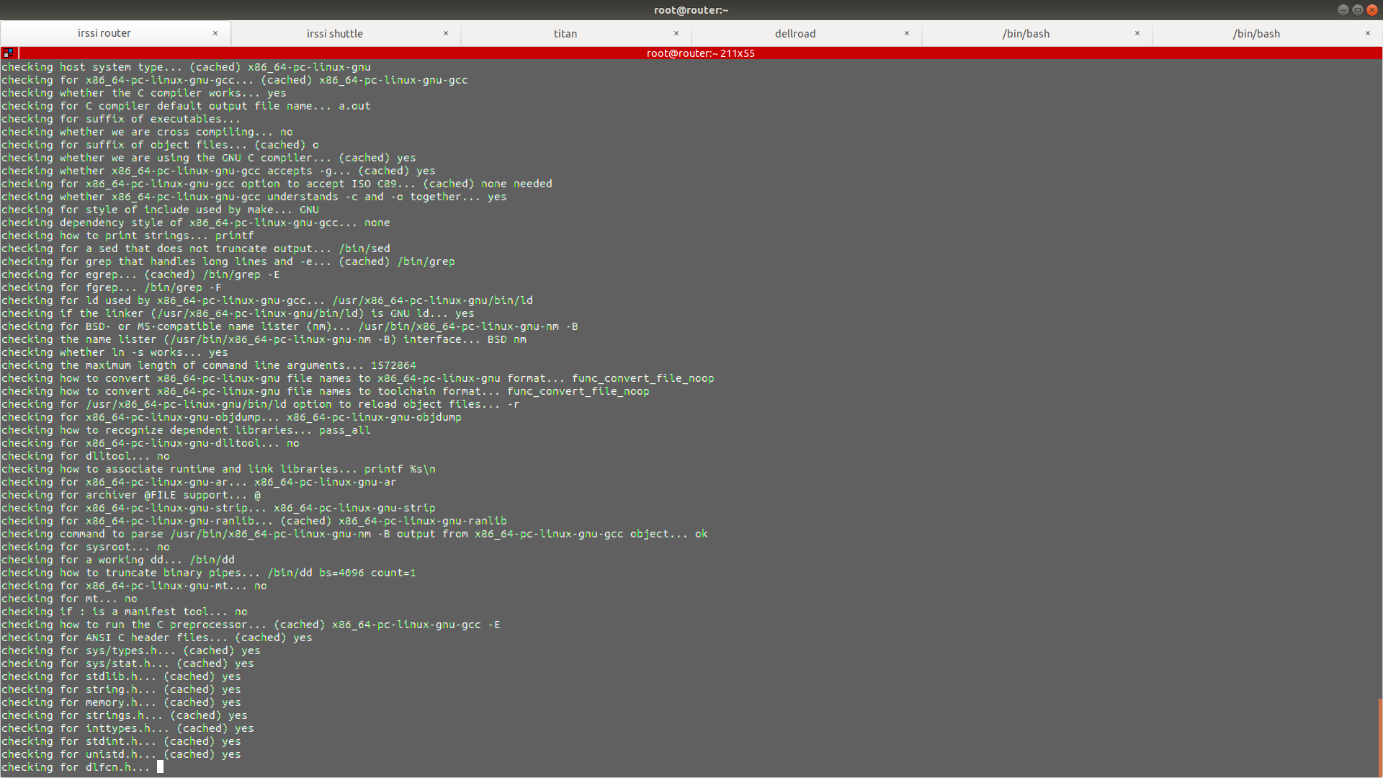Image resolution: width=1383 pixels, height=778 pixels.
Task: Click the line 'checking whether ln -s works... yes'
Action: (x=115, y=352)
